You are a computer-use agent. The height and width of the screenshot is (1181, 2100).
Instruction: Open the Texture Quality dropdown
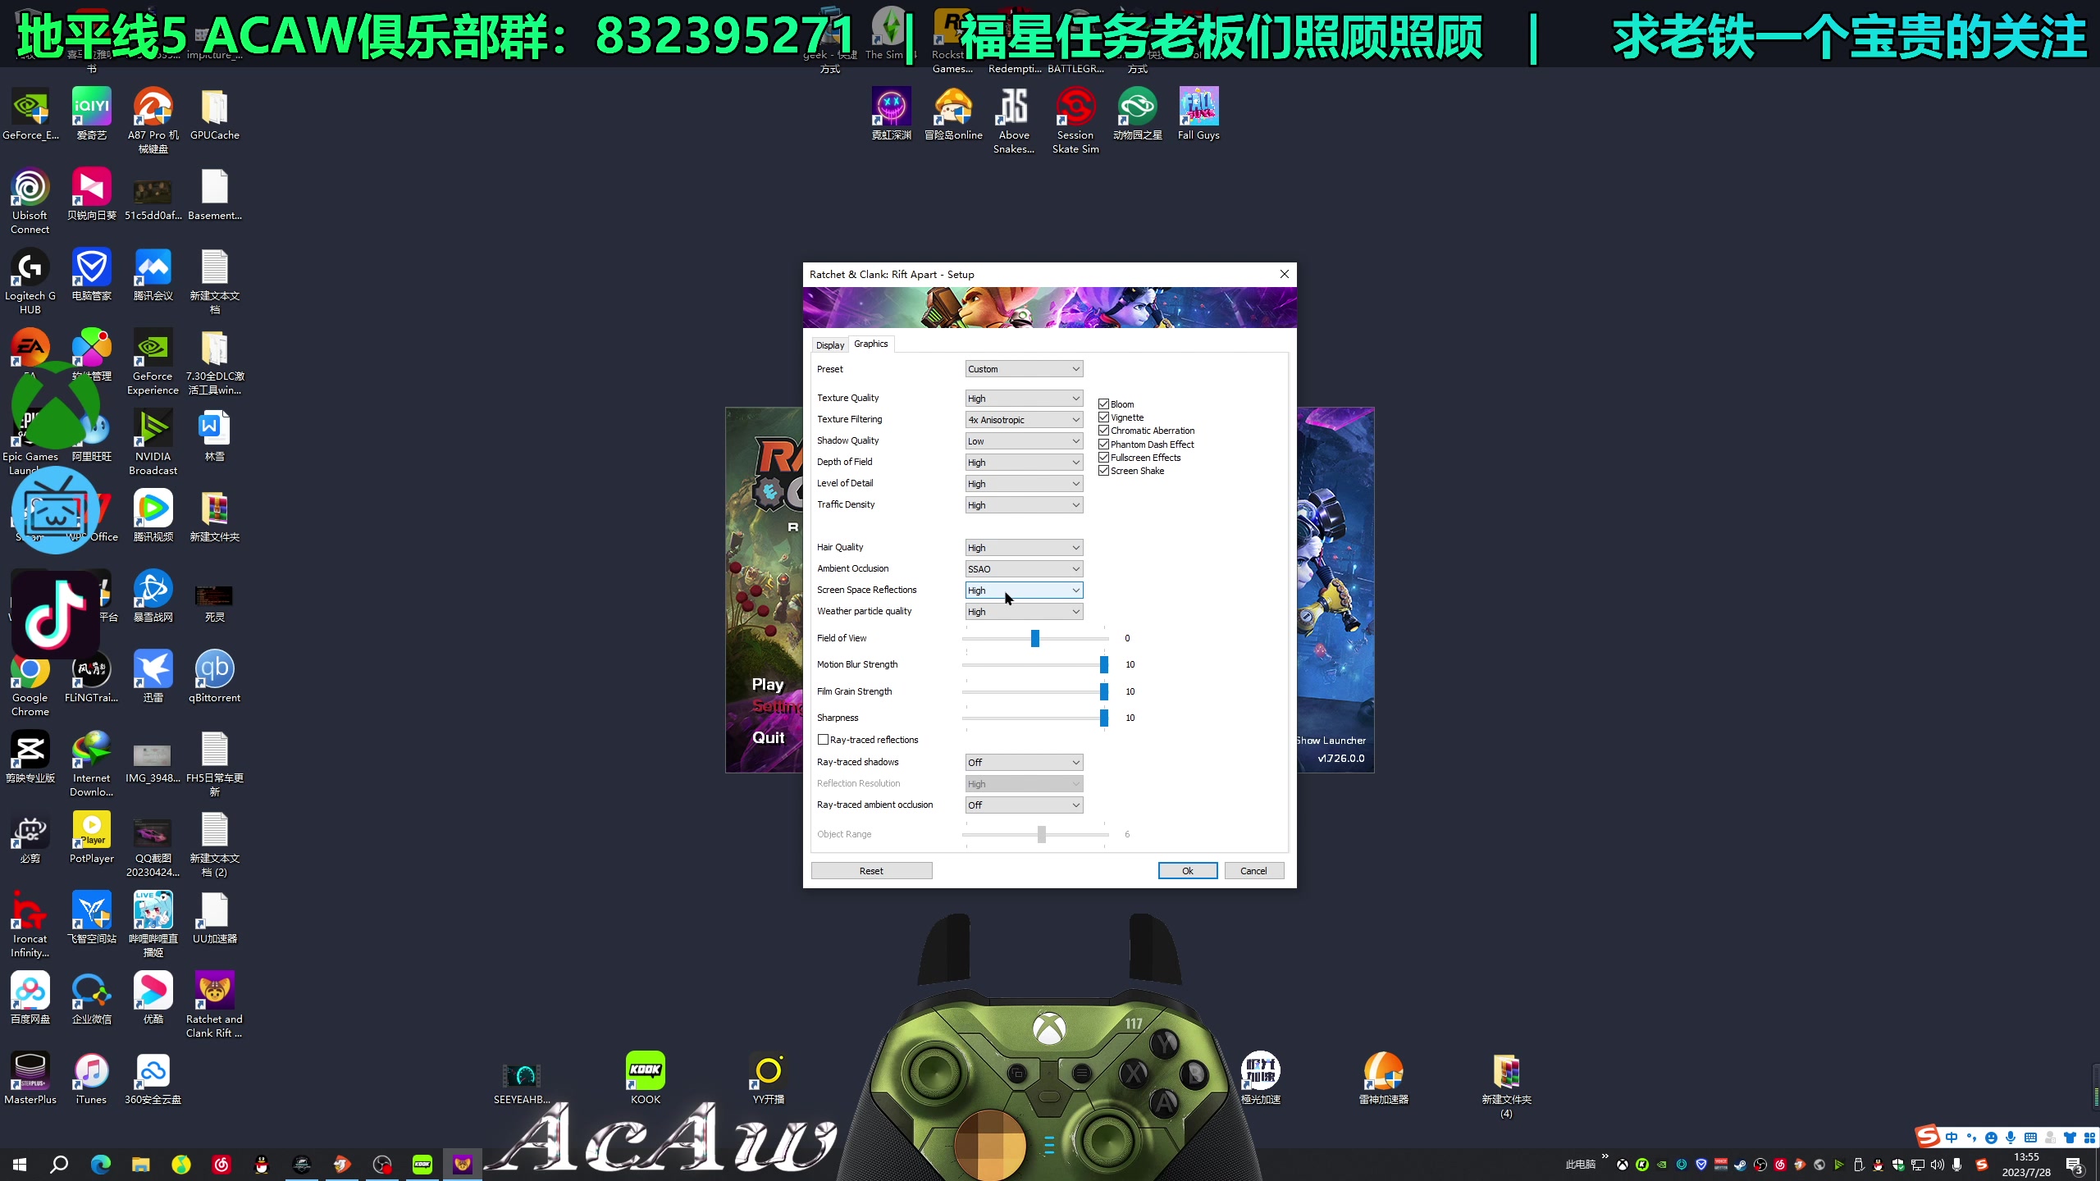point(1024,398)
